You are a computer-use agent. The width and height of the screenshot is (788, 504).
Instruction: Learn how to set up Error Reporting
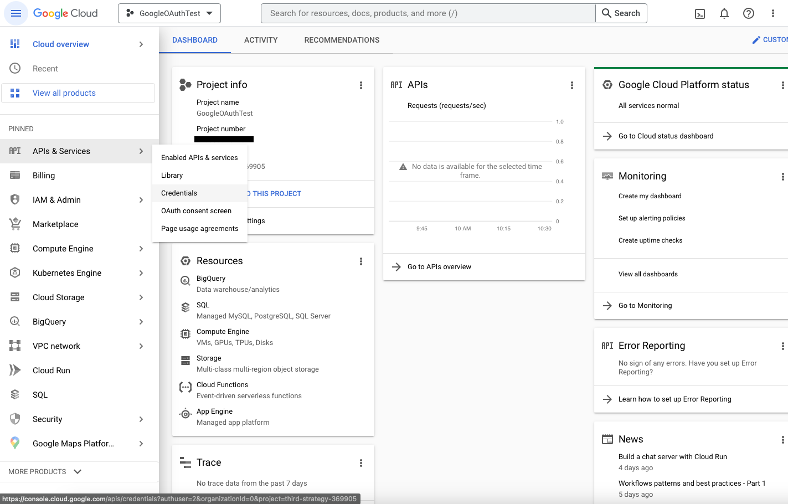coord(674,399)
